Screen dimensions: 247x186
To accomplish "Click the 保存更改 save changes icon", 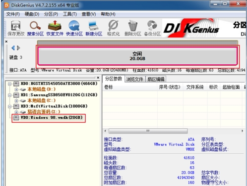I will pyautogui.click(x=16, y=28).
